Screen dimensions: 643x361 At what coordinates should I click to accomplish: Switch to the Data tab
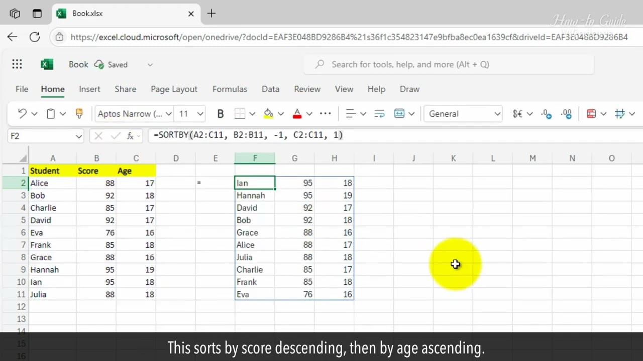point(270,89)
